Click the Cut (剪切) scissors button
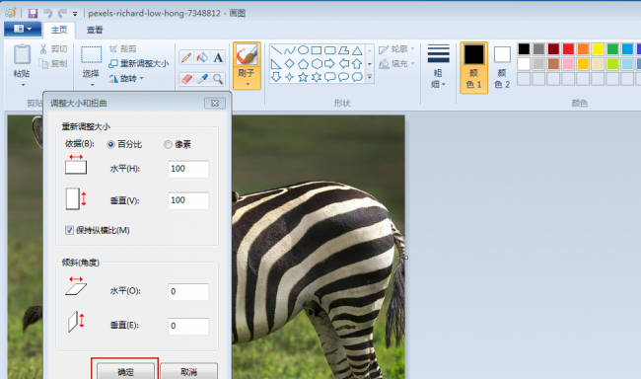This screenshot has height=379, width=641. [x=53, y=48]
